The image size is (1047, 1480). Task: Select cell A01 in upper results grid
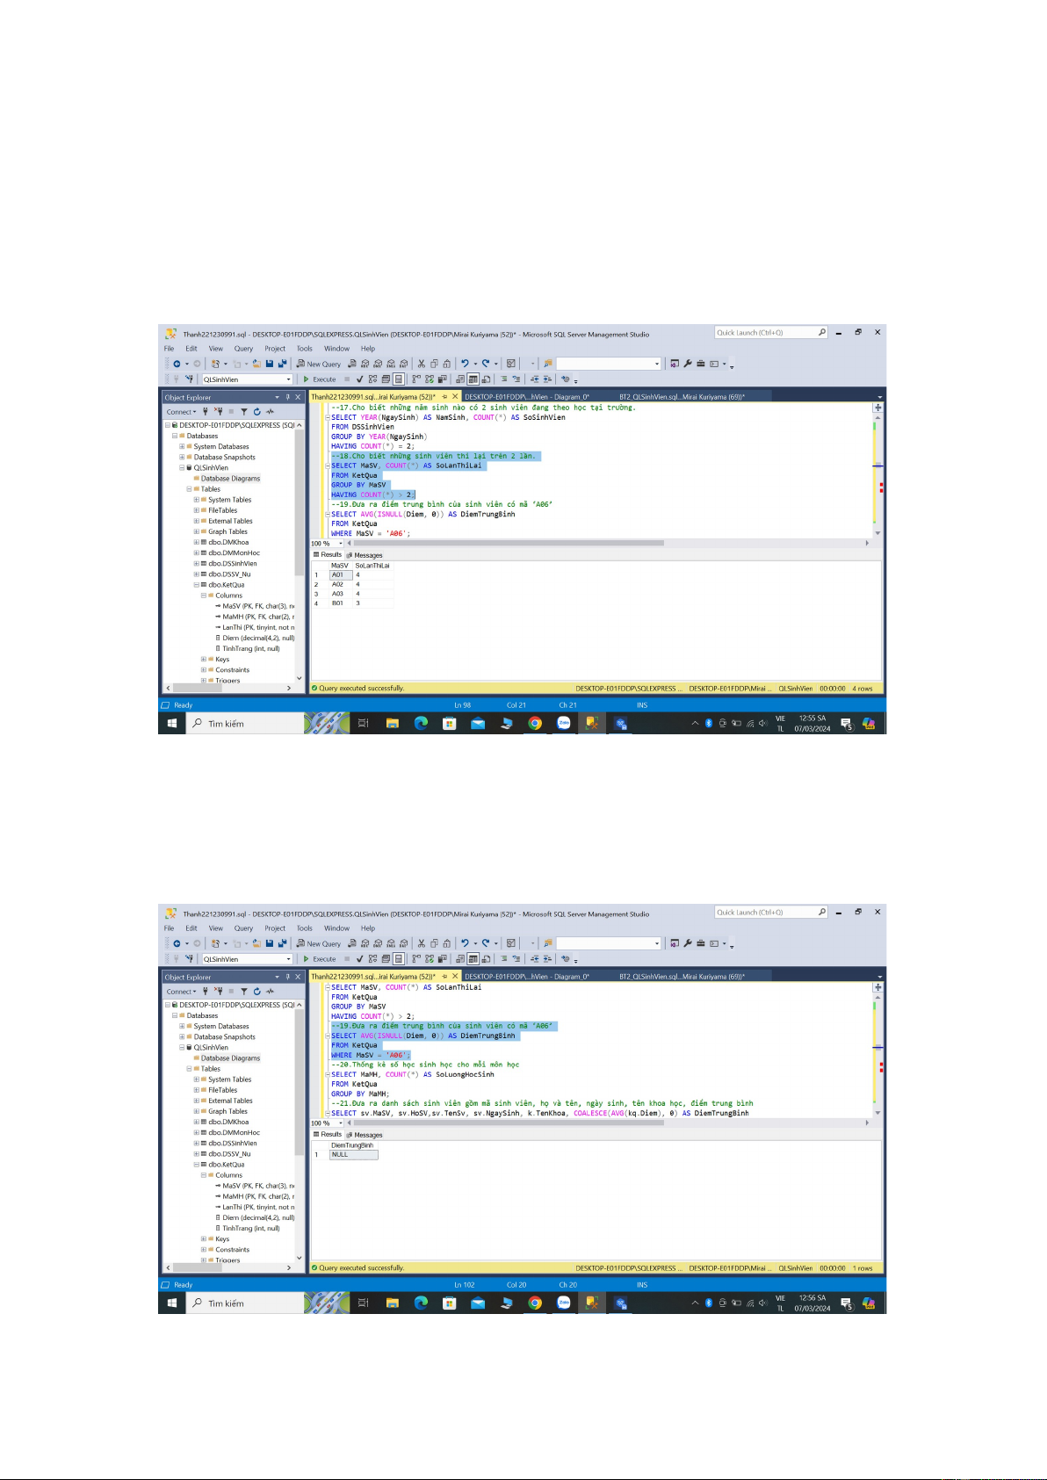tap(341, 575)
